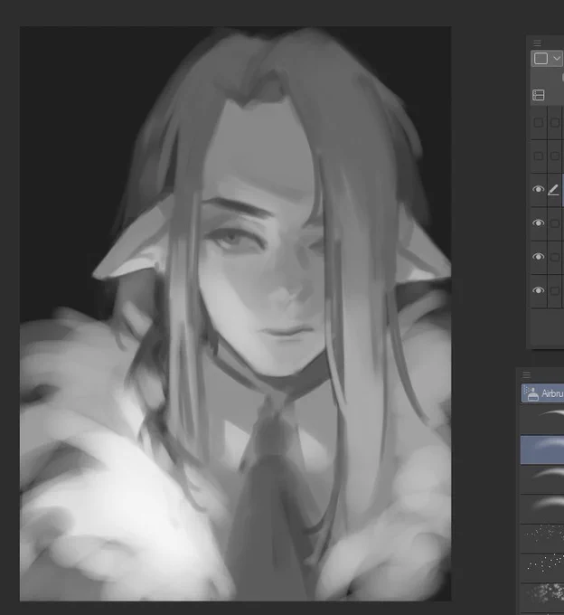Click the layer list view icon
This screenshot has width=564, height=615.
coord(539,95)
